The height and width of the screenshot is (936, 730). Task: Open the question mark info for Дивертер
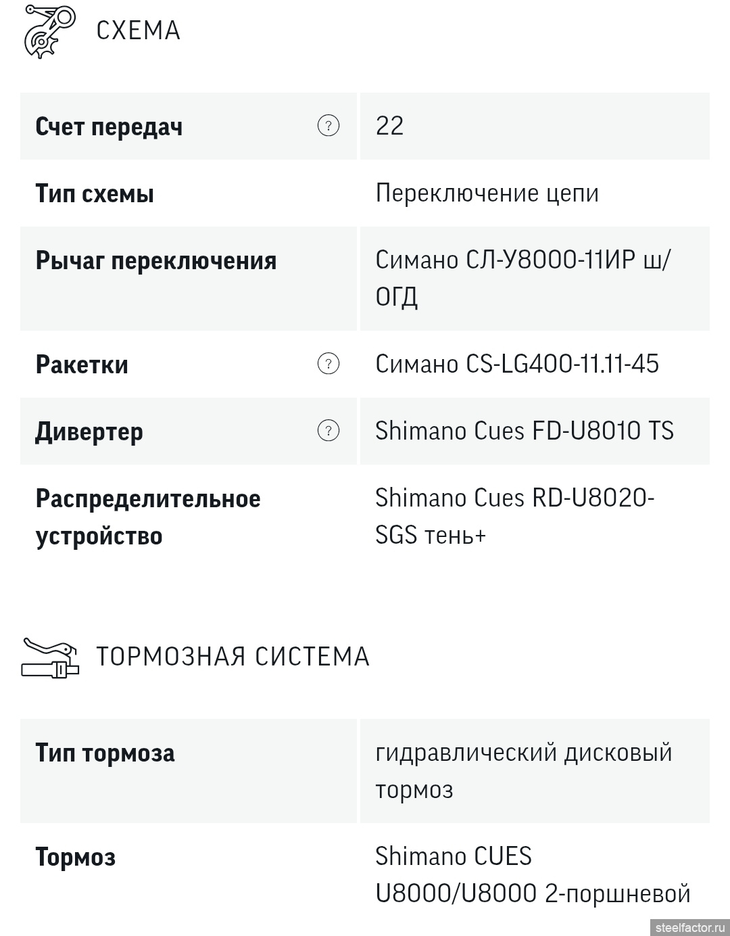(328, 430)
